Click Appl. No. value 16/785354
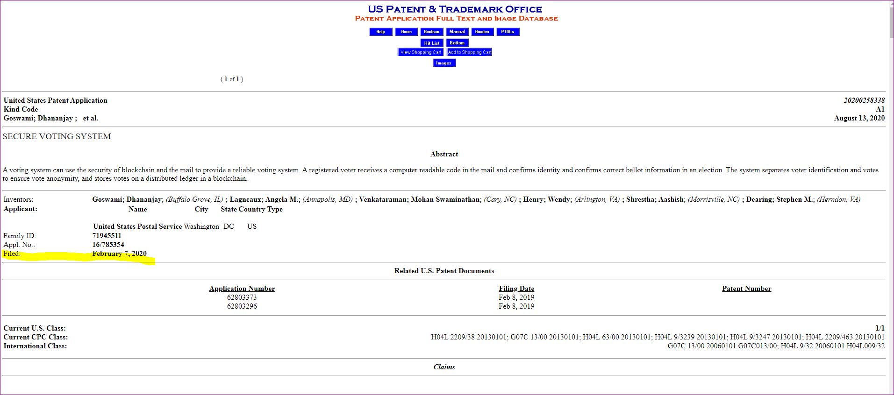Viewport: 894px width, 395px height. click(108, 245)
